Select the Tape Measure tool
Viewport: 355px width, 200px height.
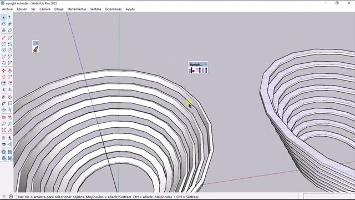point(4,97)
